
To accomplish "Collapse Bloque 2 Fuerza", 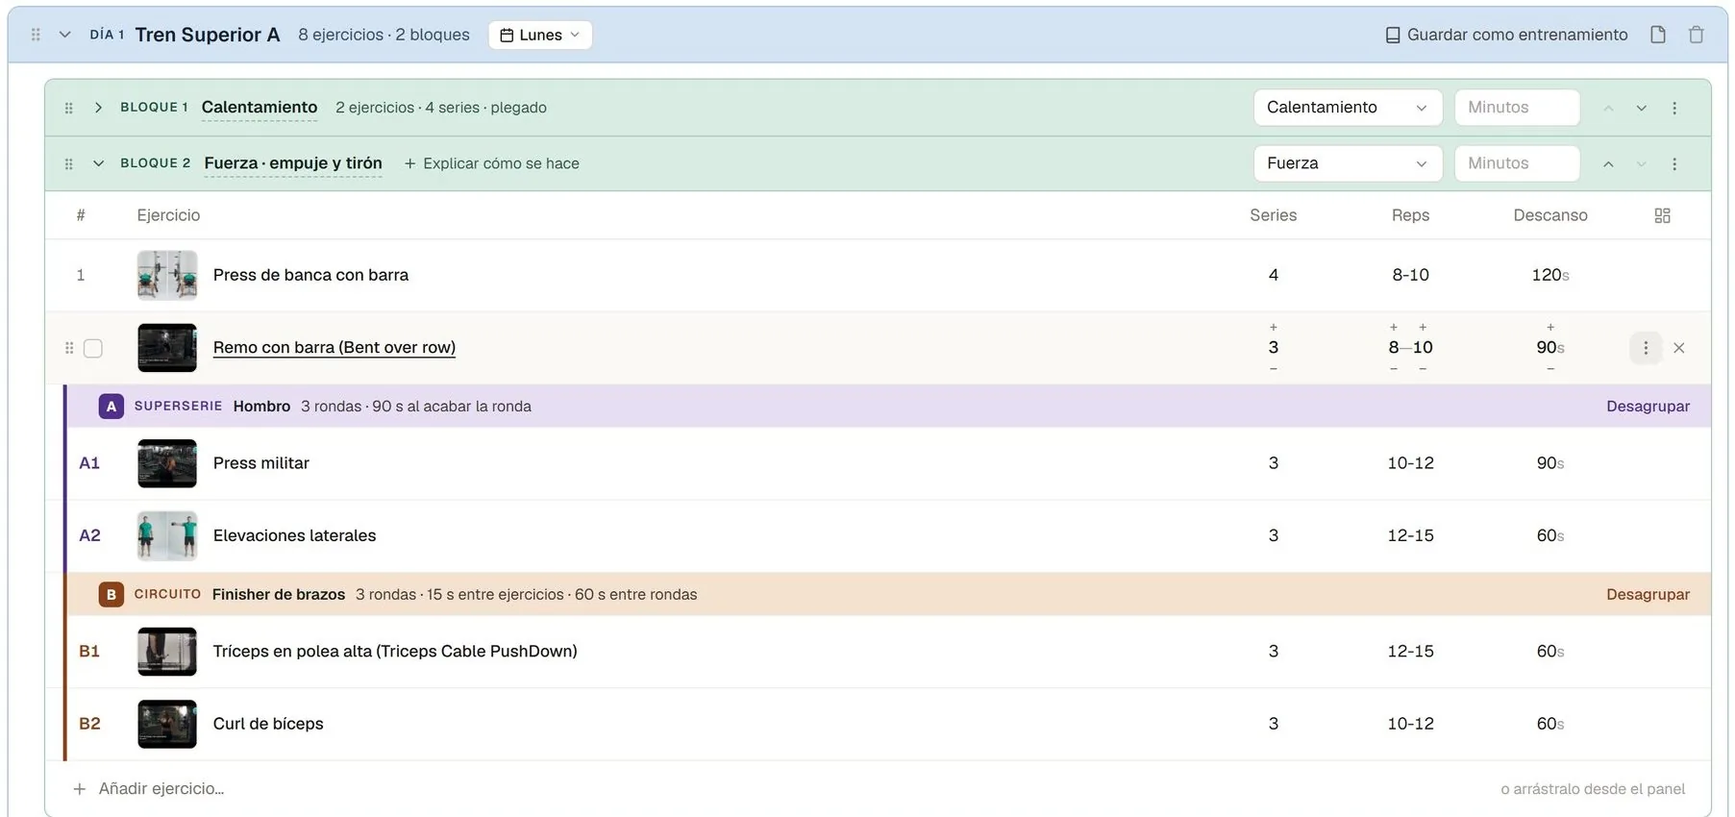I will [98, 163].
